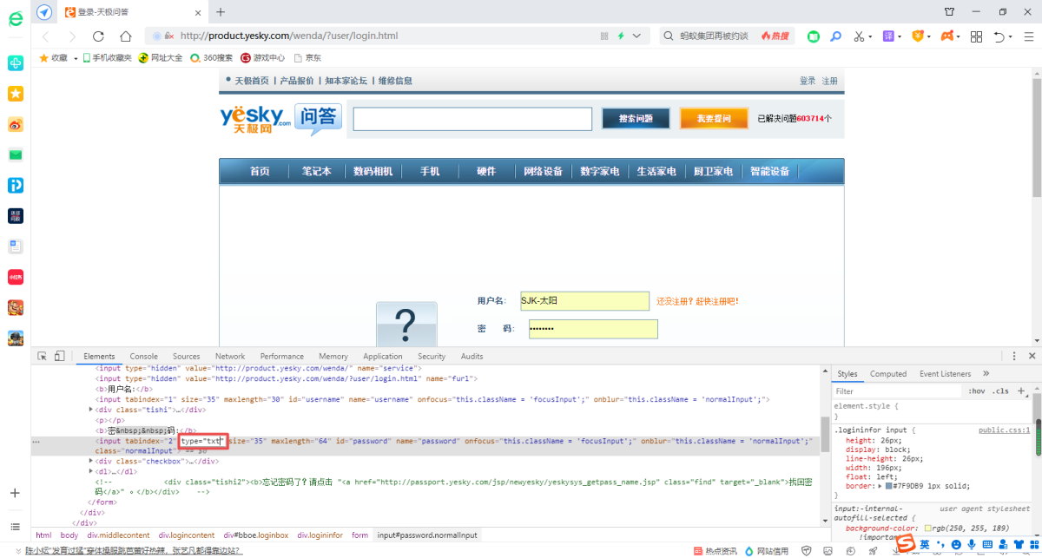The height and width of the screenshot is (558, 1042).
Task: Click the browser reload button
Action: (98, 36)
